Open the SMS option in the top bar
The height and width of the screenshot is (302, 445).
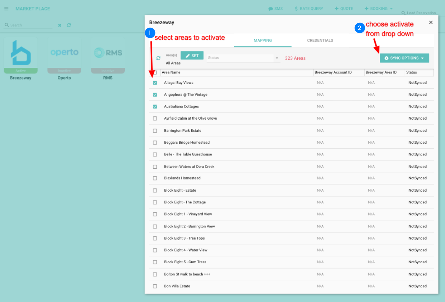pos(275,9)
